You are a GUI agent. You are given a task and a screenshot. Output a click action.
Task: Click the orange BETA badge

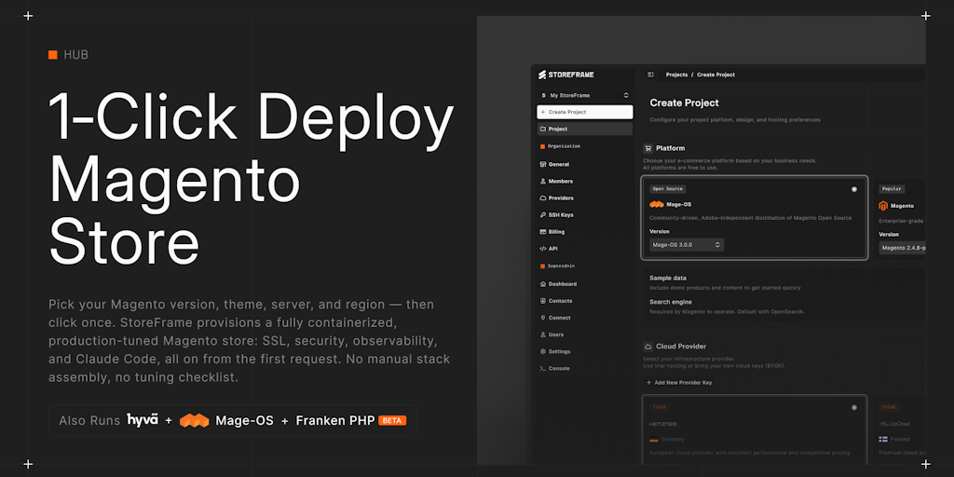392,420
